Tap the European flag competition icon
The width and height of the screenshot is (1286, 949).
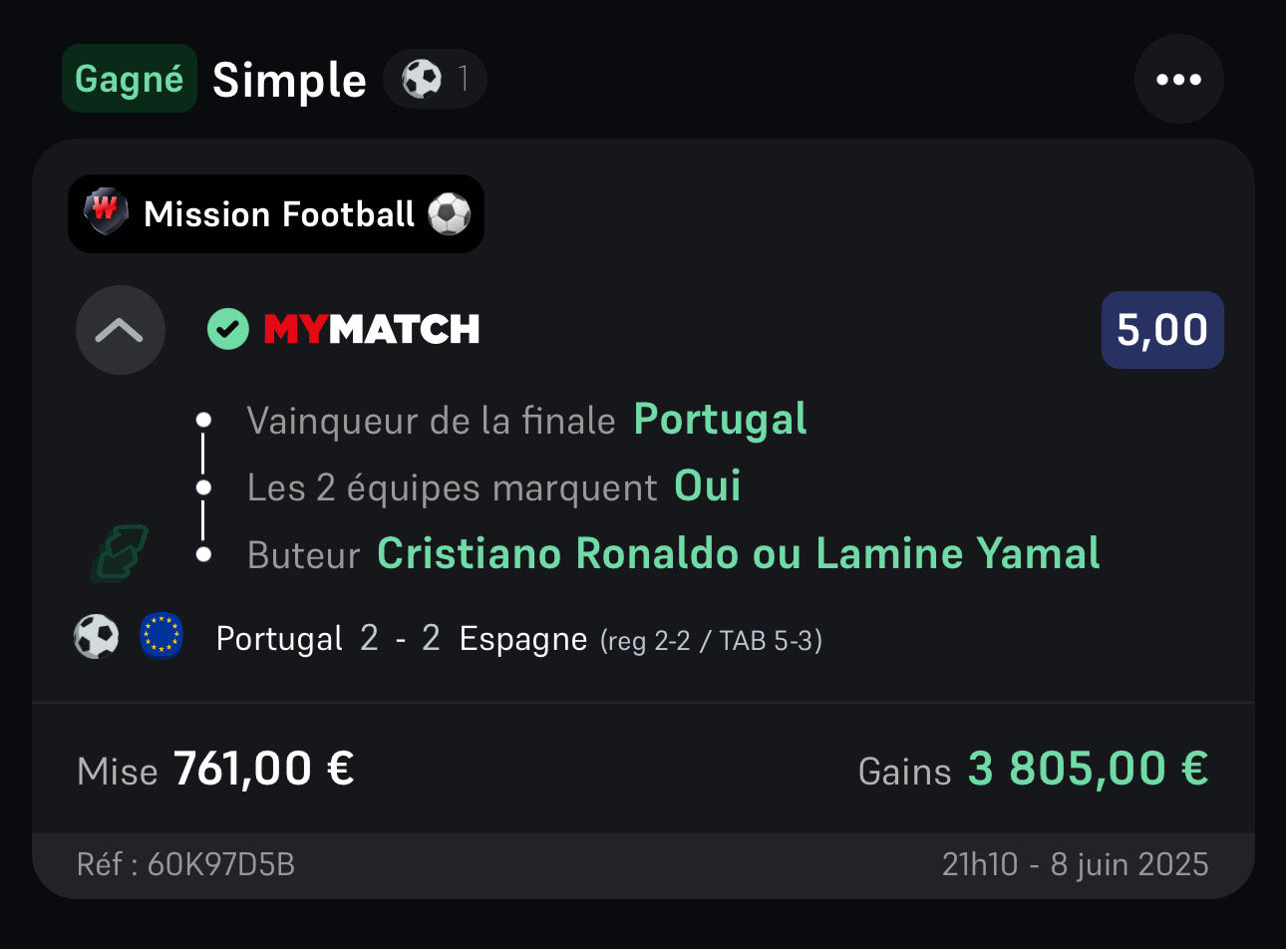[161, 636]
